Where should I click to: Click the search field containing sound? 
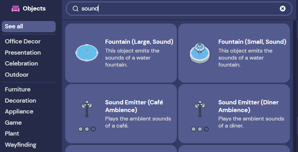(179, 8)
